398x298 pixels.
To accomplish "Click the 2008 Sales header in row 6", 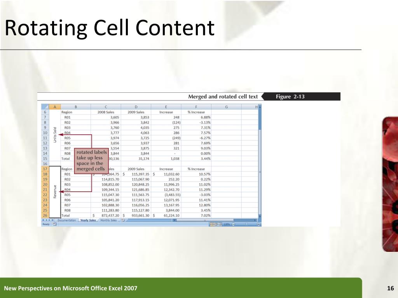I will coord(106,112).
